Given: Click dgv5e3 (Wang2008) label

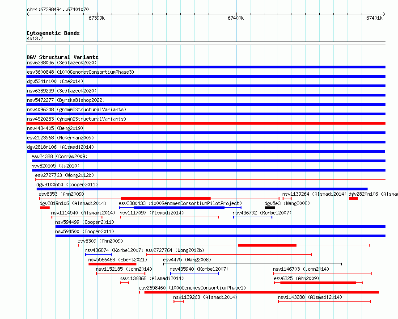Looking at the screenshot, I should point(287,203).
